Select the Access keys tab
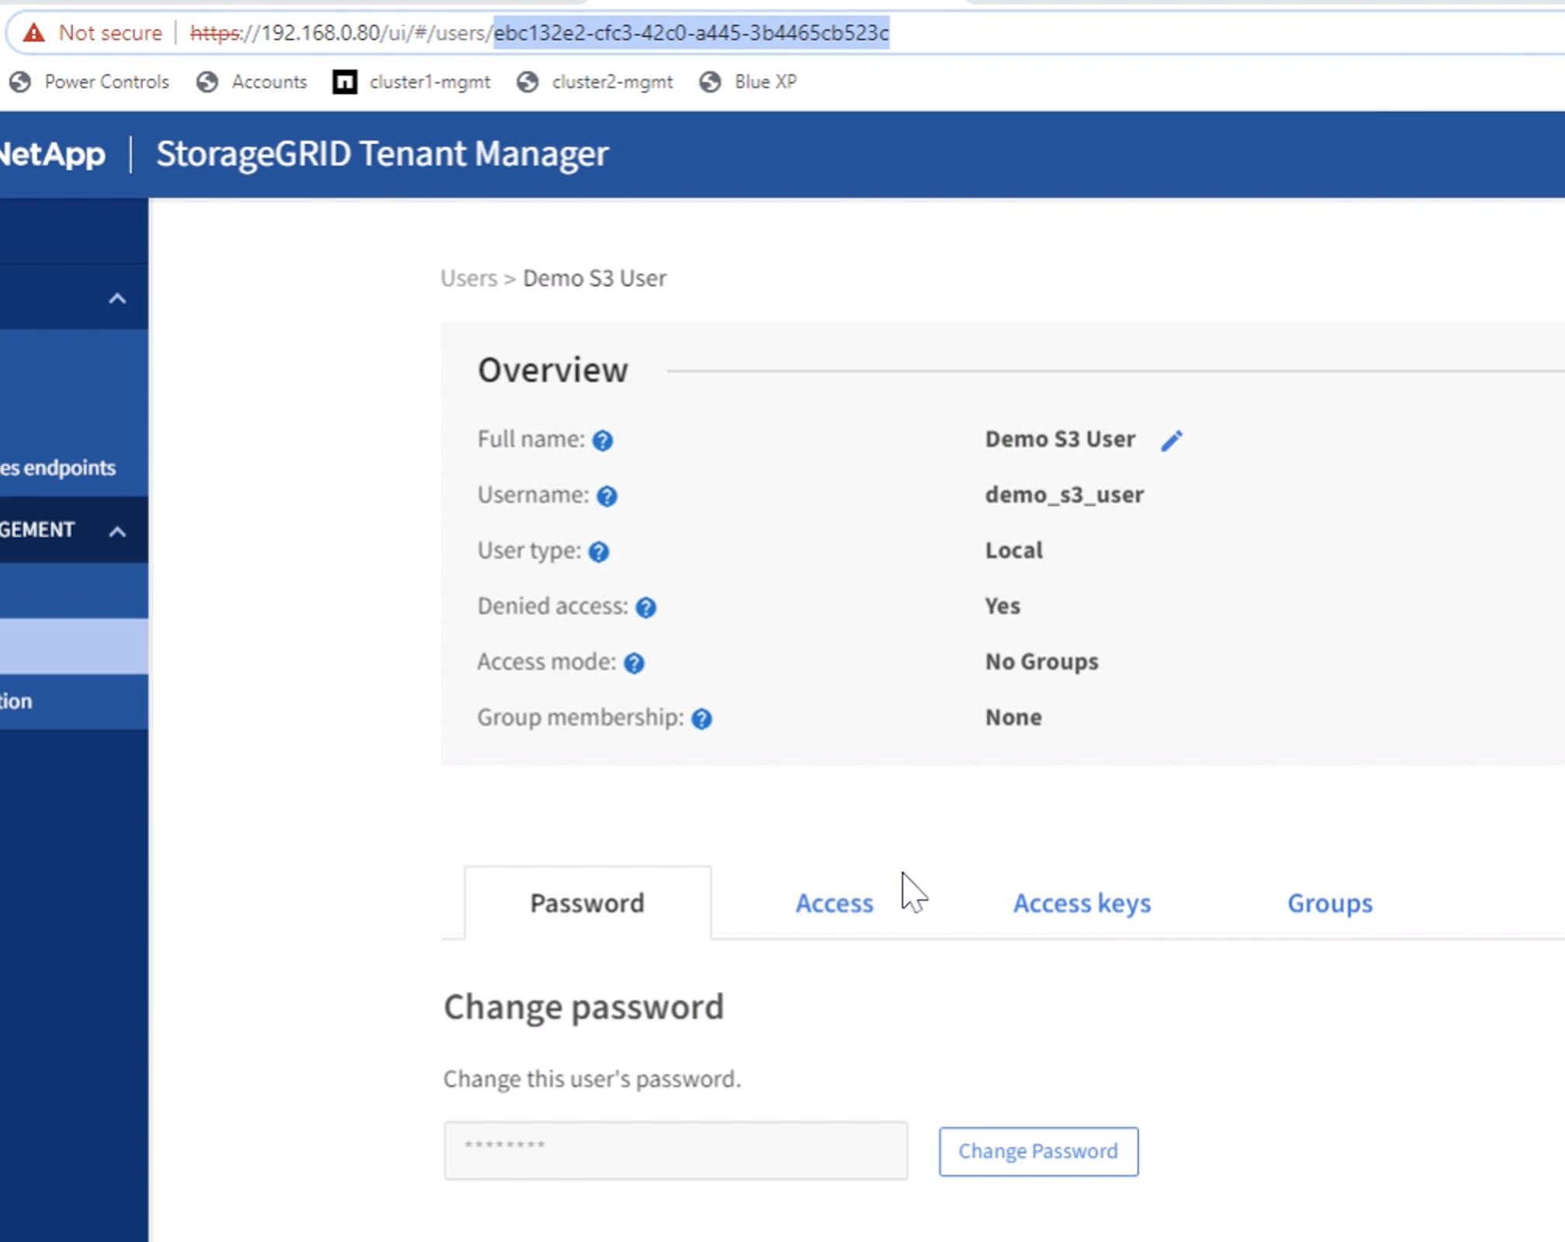 pyautogui.click(x=1080, y=903)
